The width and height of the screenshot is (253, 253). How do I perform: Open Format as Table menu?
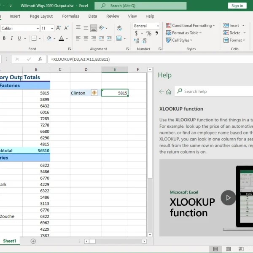tap(184, 33)
